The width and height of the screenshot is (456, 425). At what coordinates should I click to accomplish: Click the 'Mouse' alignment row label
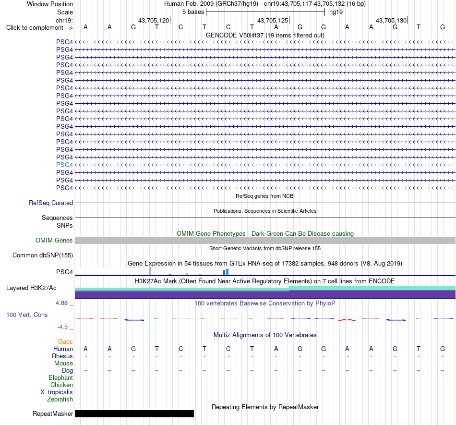63,364
